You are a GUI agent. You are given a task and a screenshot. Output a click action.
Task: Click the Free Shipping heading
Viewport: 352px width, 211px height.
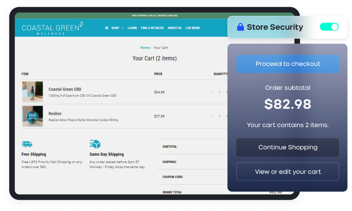[33, 154]
